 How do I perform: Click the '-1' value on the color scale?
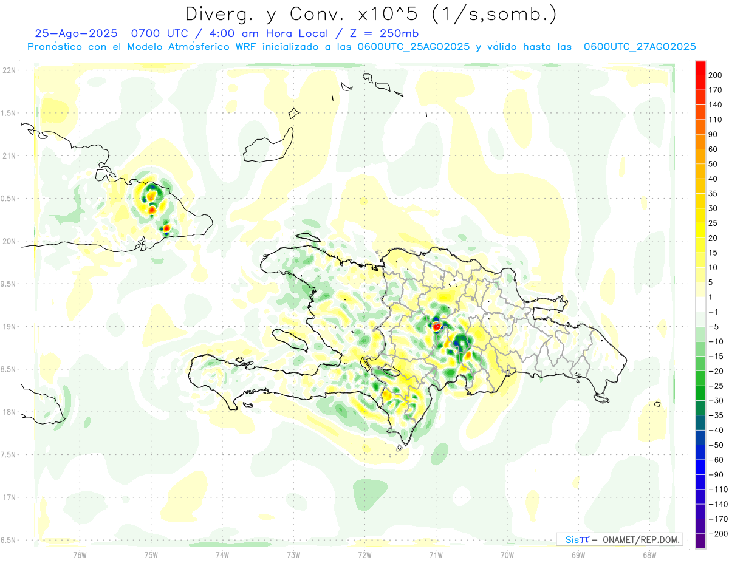[x=713, y=312]
